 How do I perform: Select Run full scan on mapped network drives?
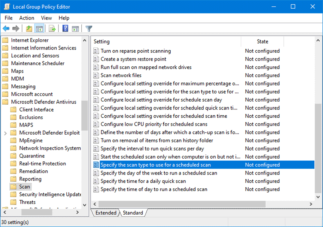146,67
